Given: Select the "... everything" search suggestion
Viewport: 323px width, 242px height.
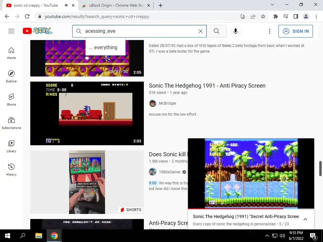Looking at the screenshot, I should [x=105, y=48].
